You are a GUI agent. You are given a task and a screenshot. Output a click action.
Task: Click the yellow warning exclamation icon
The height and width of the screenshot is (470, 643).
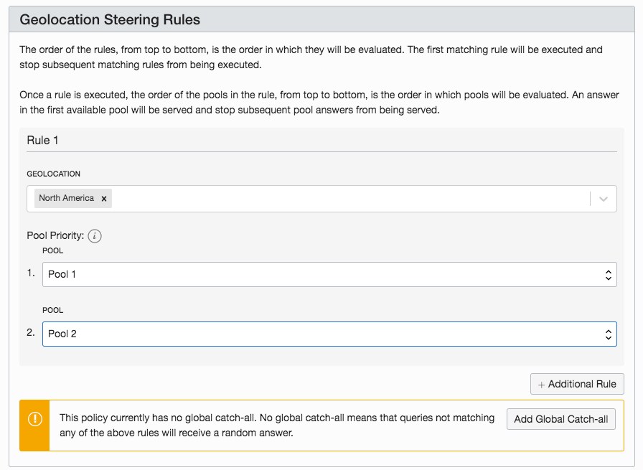(x=34, y=418)
